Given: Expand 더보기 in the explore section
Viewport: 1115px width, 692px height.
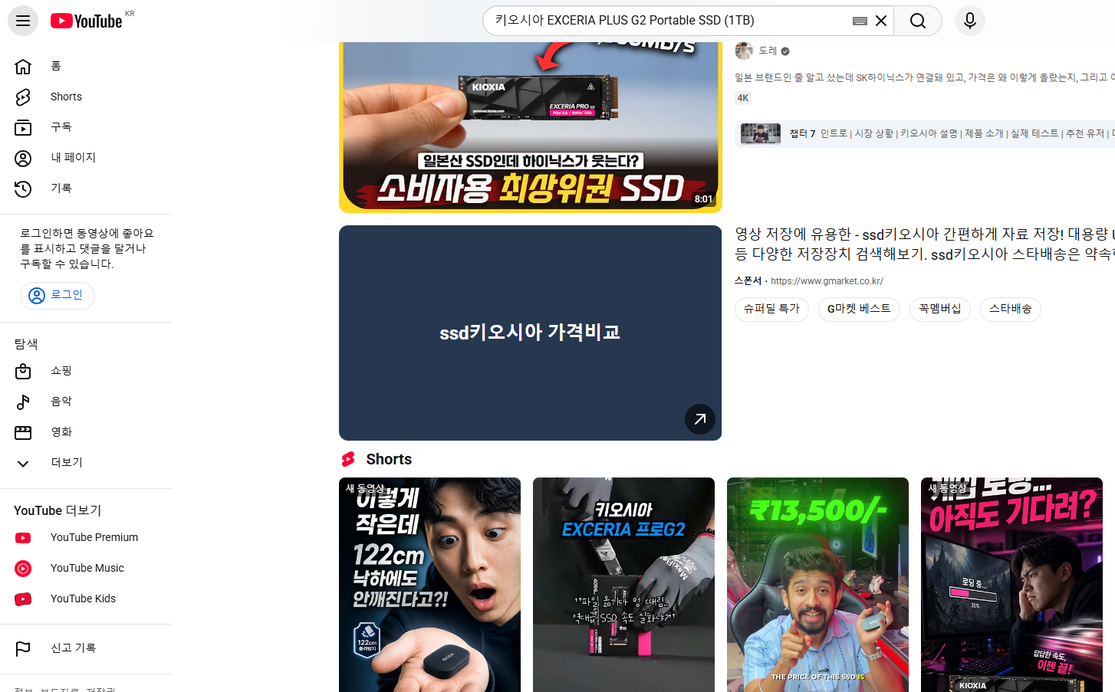Looking at the screenshot, I should point(86,463).
